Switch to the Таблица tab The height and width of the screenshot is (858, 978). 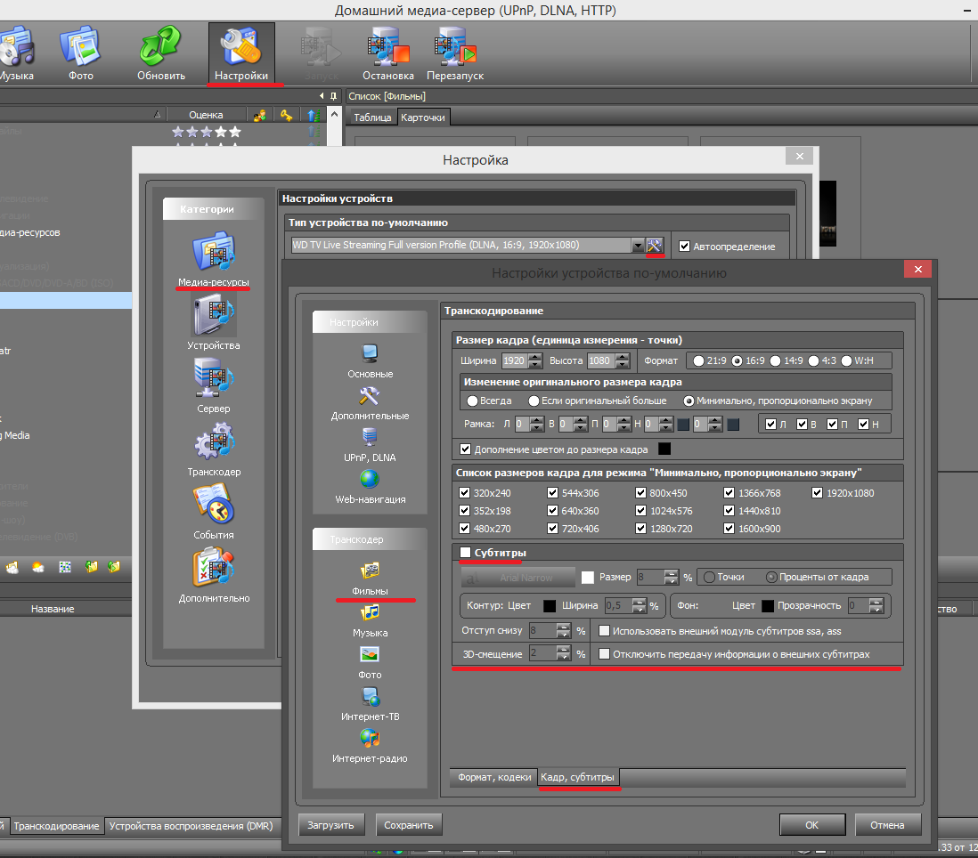372,117
